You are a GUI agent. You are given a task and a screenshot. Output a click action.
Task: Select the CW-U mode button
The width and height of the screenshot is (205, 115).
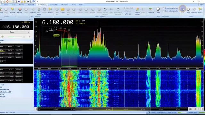tap(10, 50)
